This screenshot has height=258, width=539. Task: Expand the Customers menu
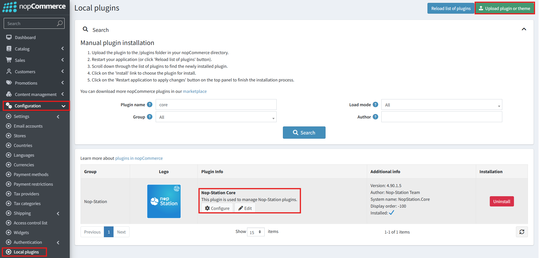tap(35, 71)
